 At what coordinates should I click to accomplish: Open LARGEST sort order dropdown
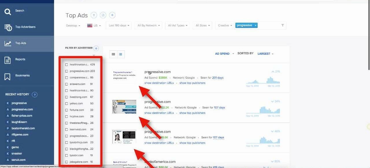265,54
